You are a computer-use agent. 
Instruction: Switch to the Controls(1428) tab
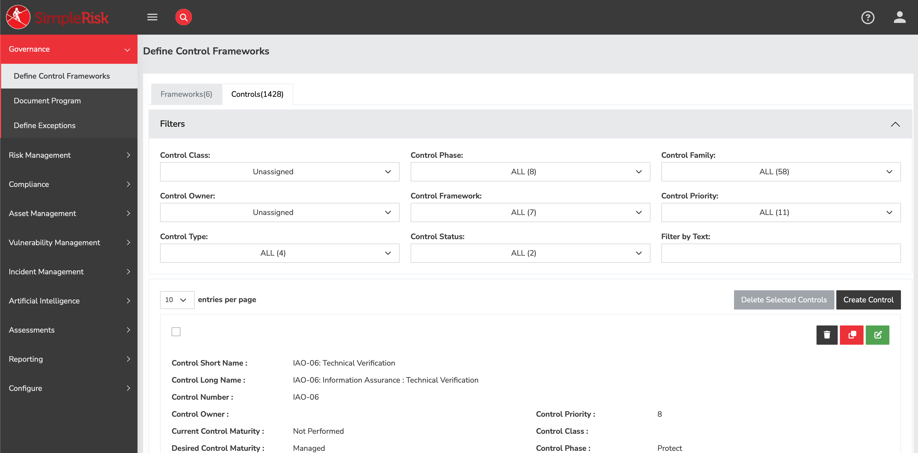pos(257,94)
